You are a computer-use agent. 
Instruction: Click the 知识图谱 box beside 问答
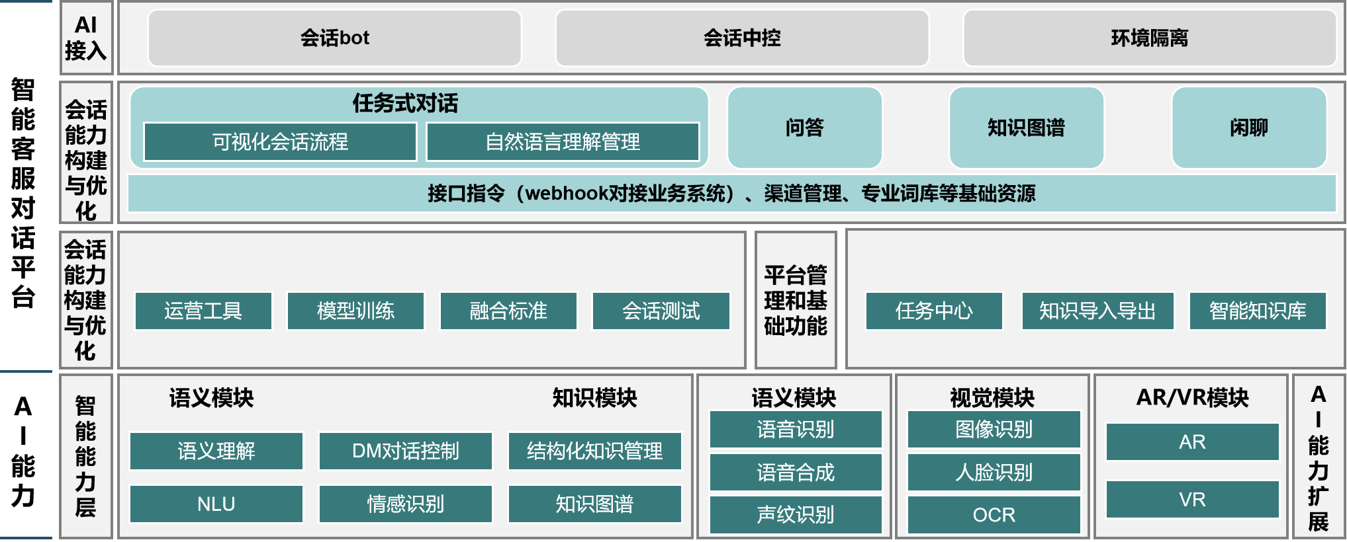pyautogui.click(x=1027, y=127)
